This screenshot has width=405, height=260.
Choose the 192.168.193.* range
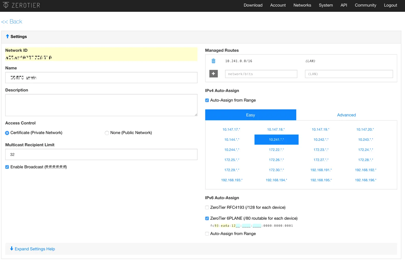point(232,180)
